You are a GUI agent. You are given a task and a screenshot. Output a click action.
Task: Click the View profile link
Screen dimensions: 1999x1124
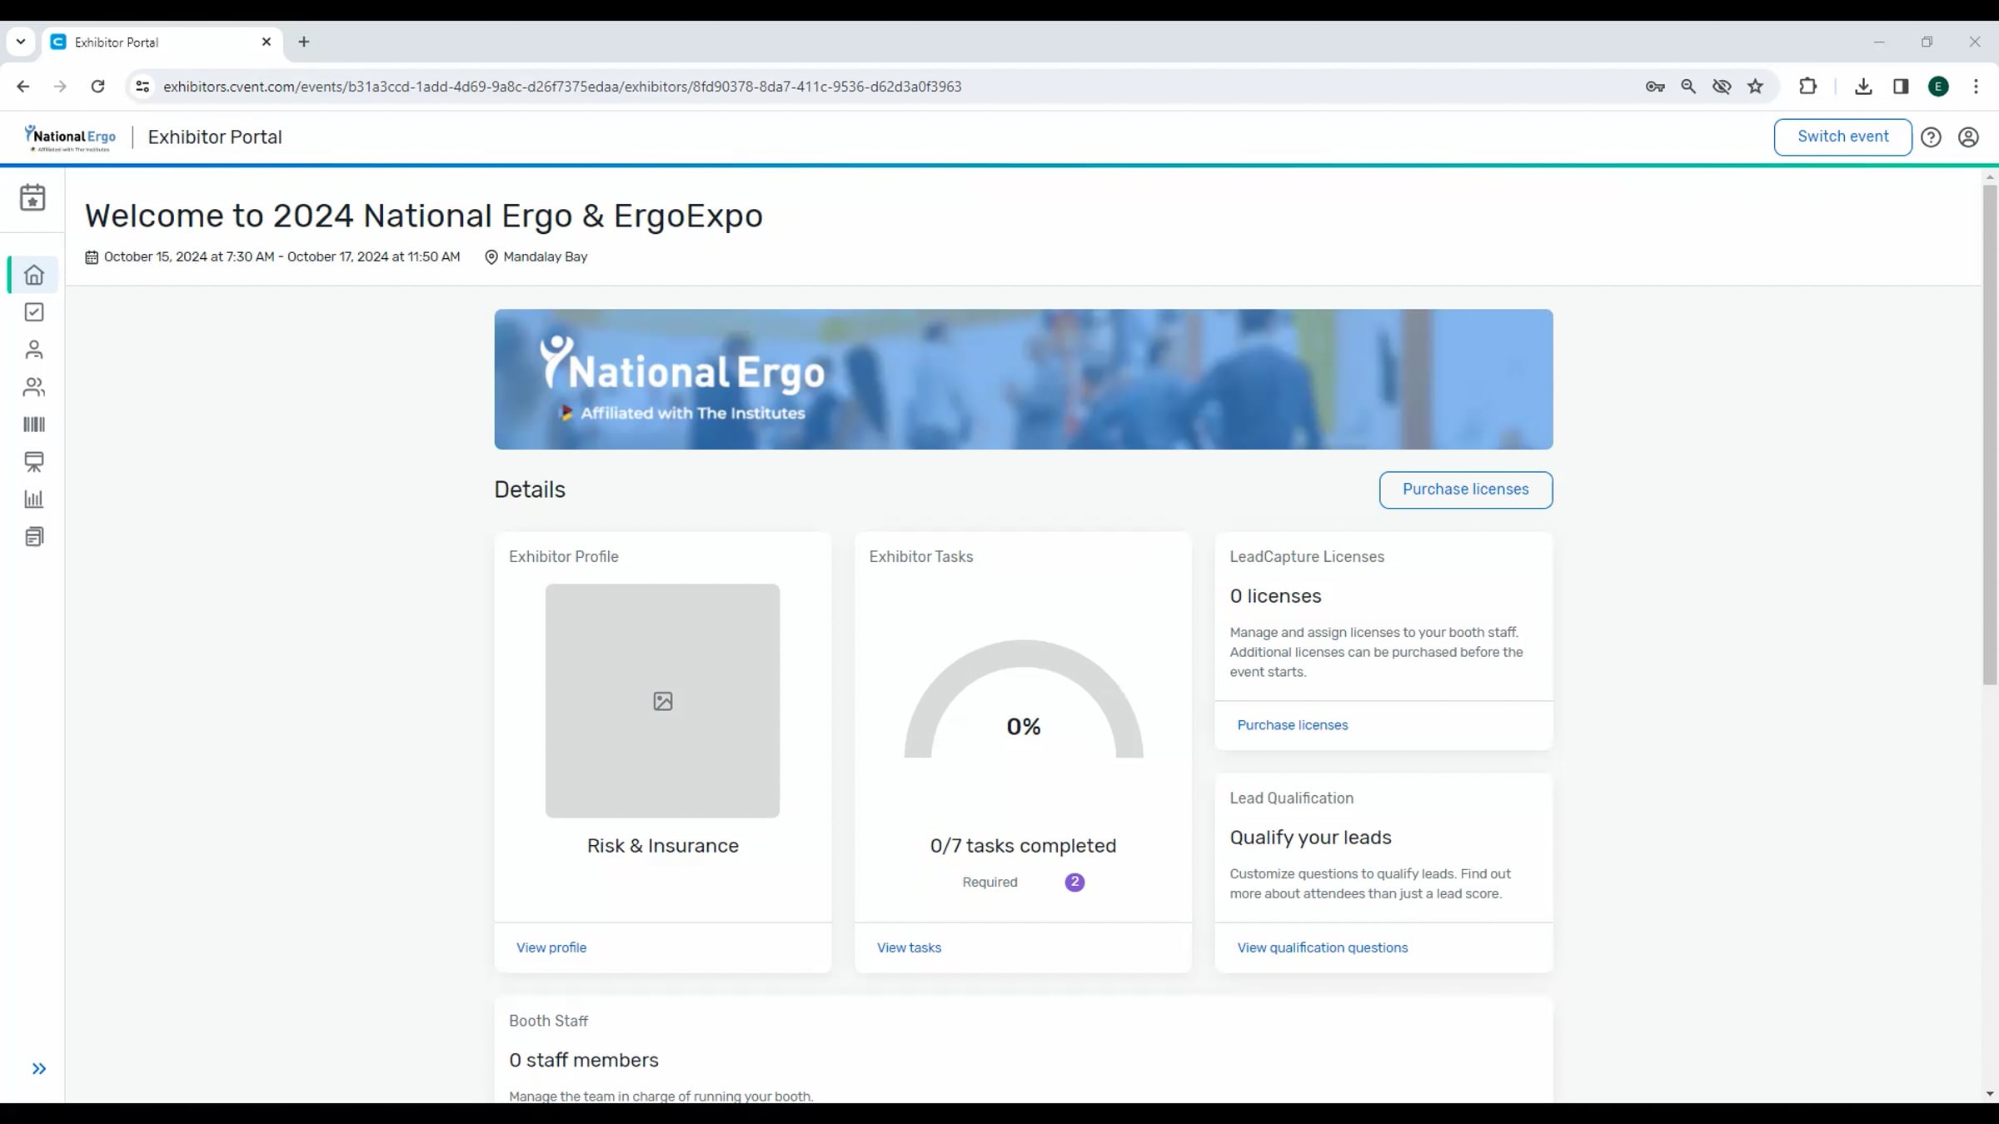[551, 947]
